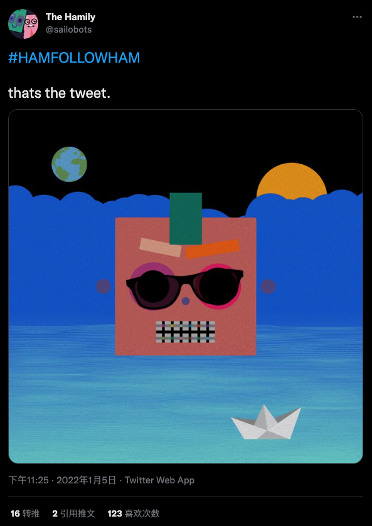
Task: Click the orange sun in the artwork
Action: [292, 181]
